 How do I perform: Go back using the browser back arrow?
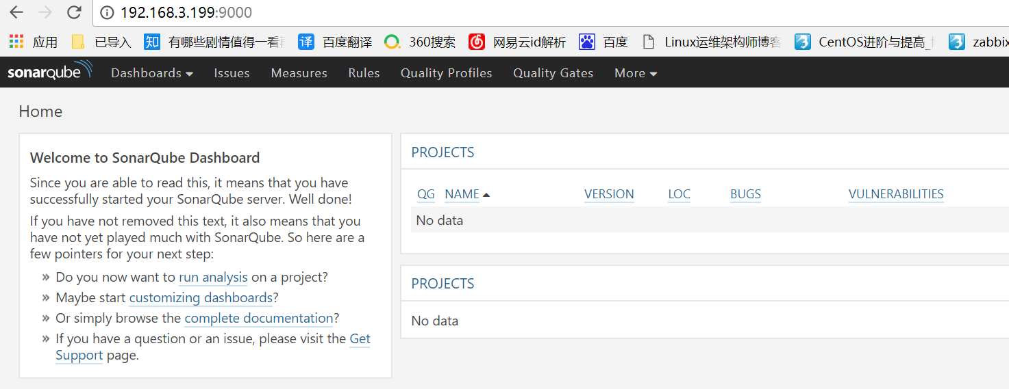click(x=16, y=12)
